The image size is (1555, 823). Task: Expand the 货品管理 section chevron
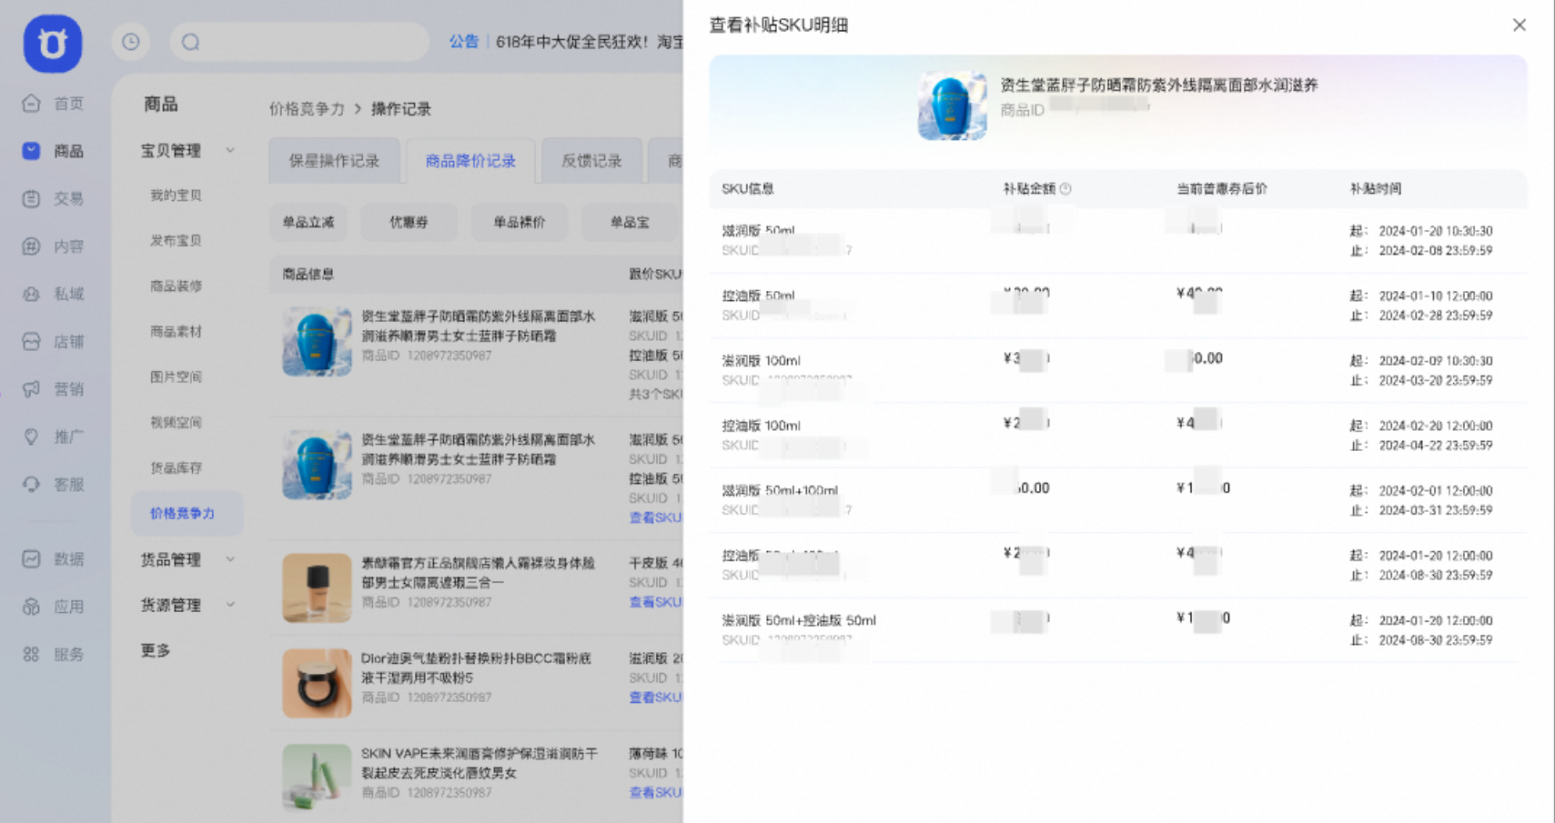click(230, 559)
